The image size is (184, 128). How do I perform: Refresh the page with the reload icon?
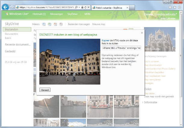point(85,7)
